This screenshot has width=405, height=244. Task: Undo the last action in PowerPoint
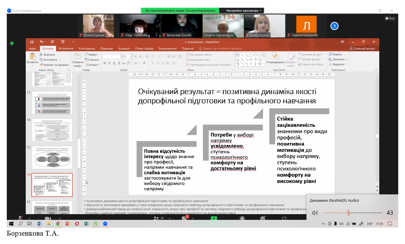coord(41,42)
